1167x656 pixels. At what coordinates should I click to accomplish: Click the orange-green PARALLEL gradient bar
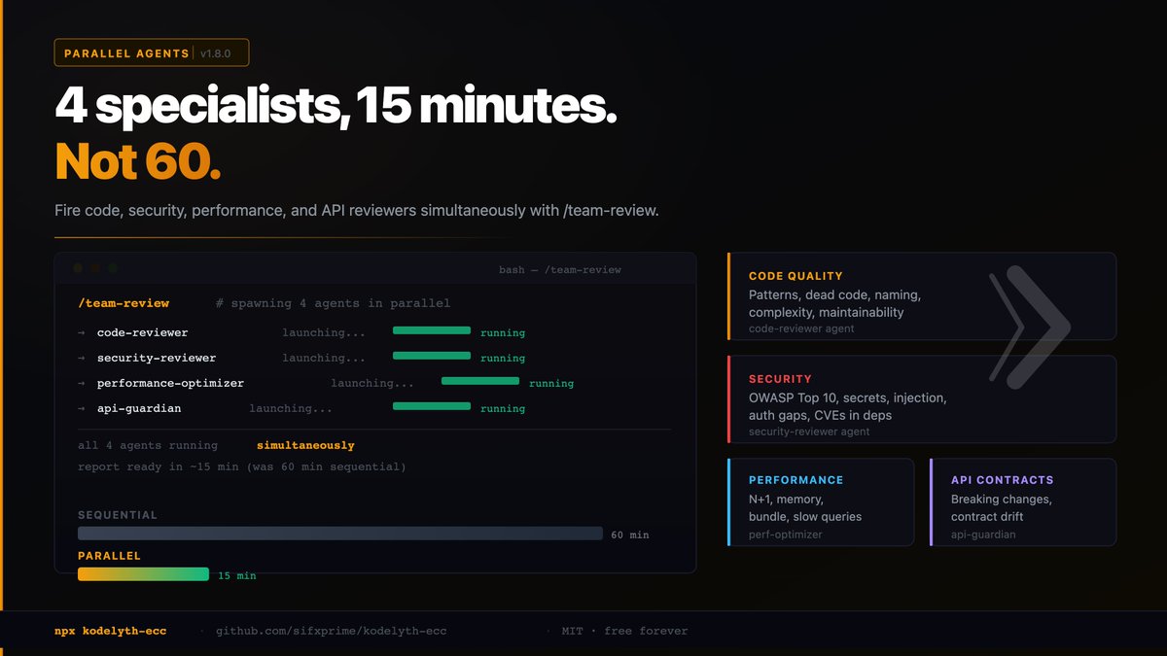[143, 574]
